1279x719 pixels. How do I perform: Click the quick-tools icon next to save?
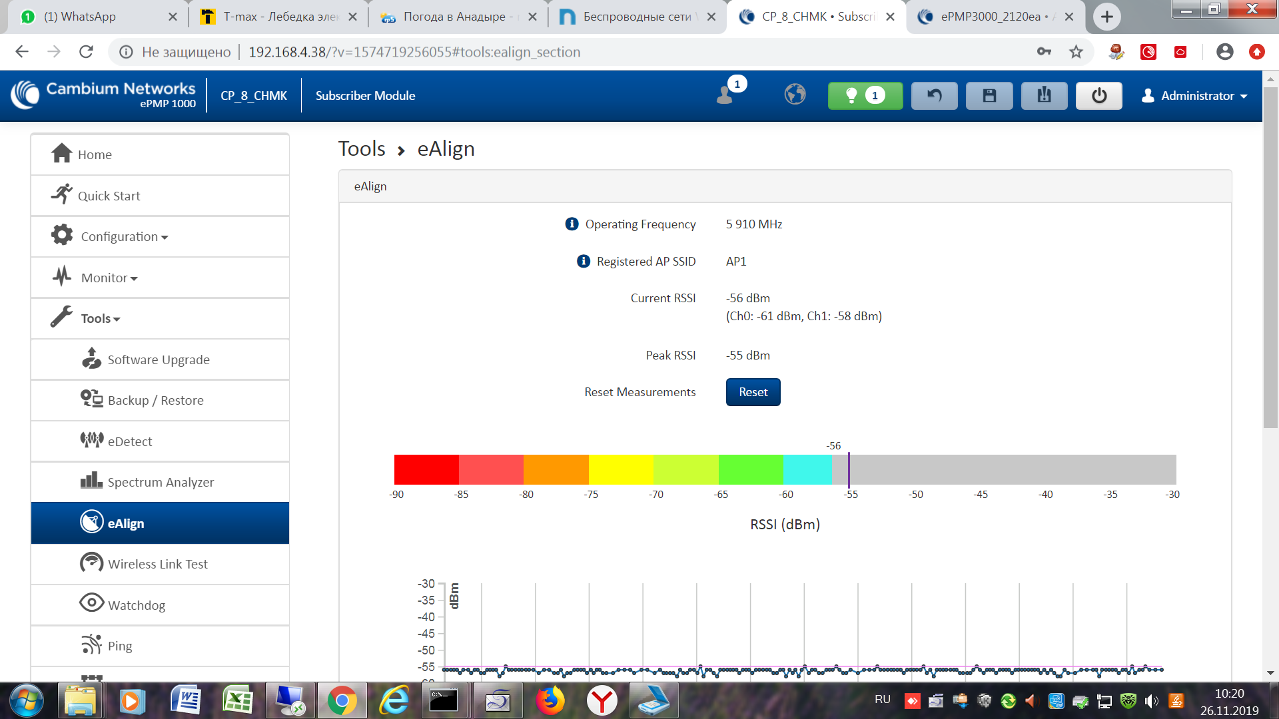(1044, 96)
